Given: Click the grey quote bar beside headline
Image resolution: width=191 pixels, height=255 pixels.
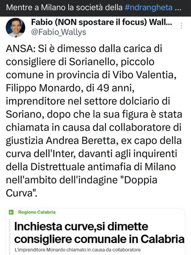Looking at the screenshot, I should coord(10,237).
